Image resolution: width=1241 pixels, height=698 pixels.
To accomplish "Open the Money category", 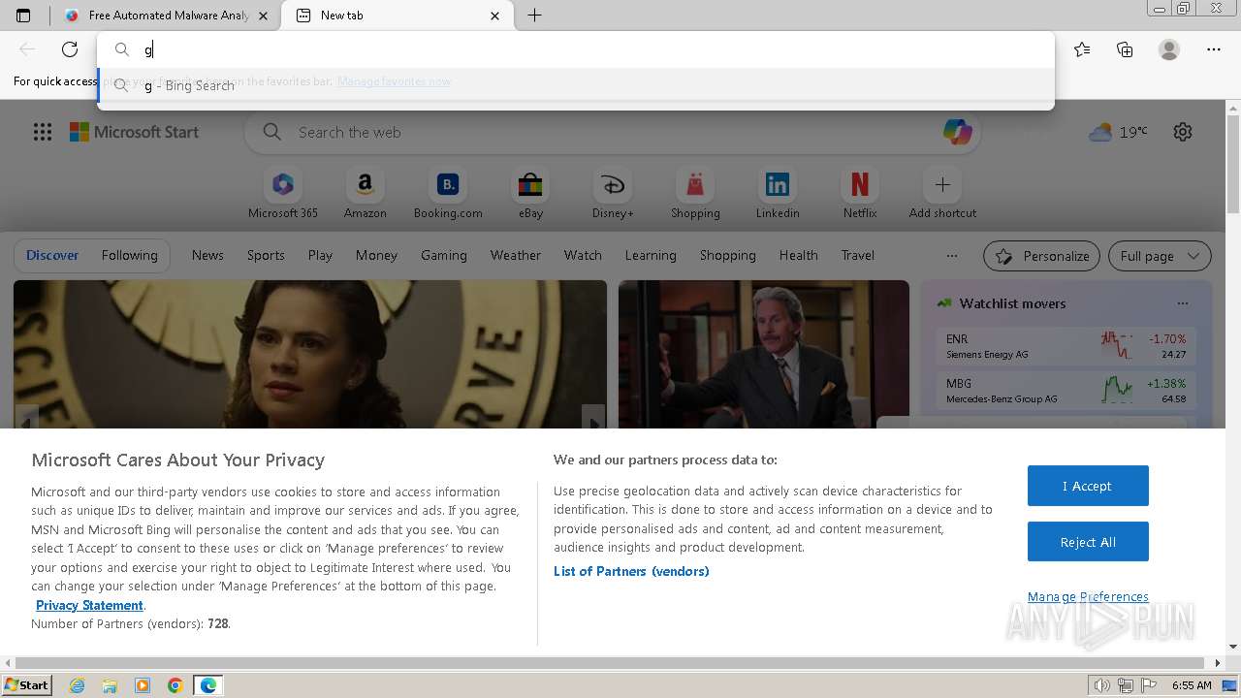I will (376, 255).
